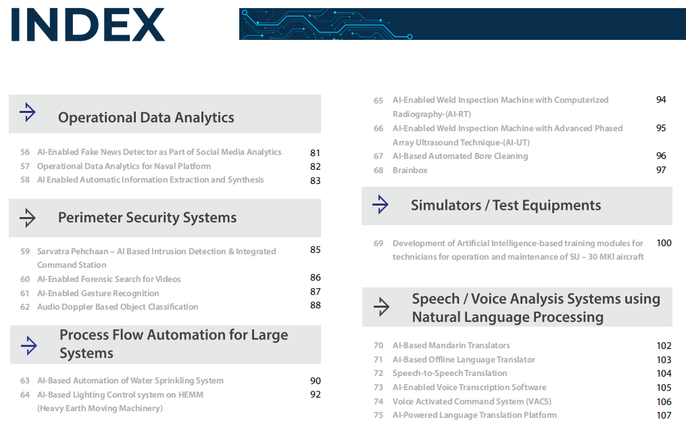Select AI-Powered Language Translation Platform entry
686x426 pixels.
474,415
